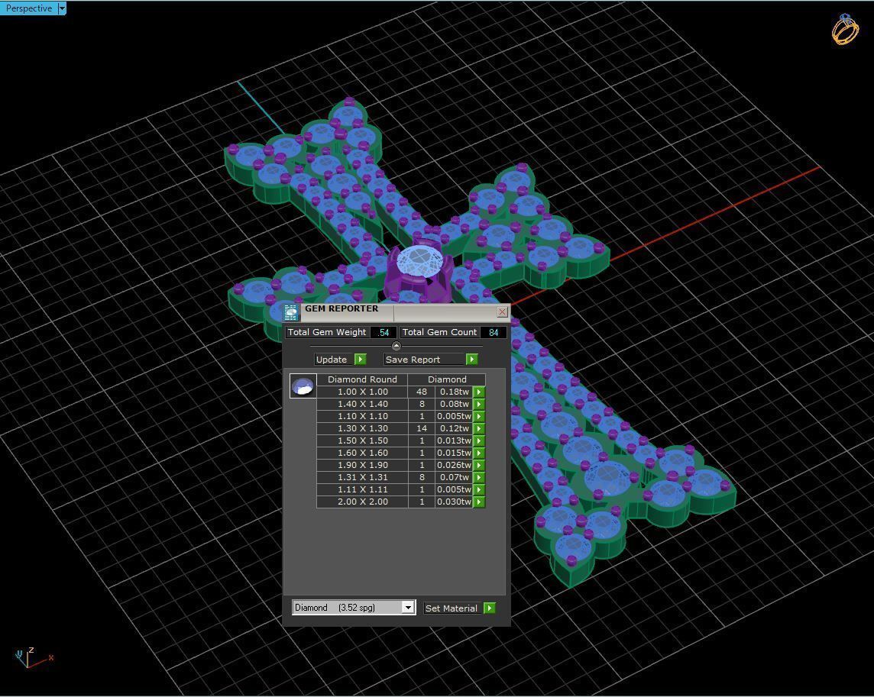Select the 1.40 X 1.40 size cell
Image resolution: width=874 pixels, height=697 pixels.
click(362, 404)
